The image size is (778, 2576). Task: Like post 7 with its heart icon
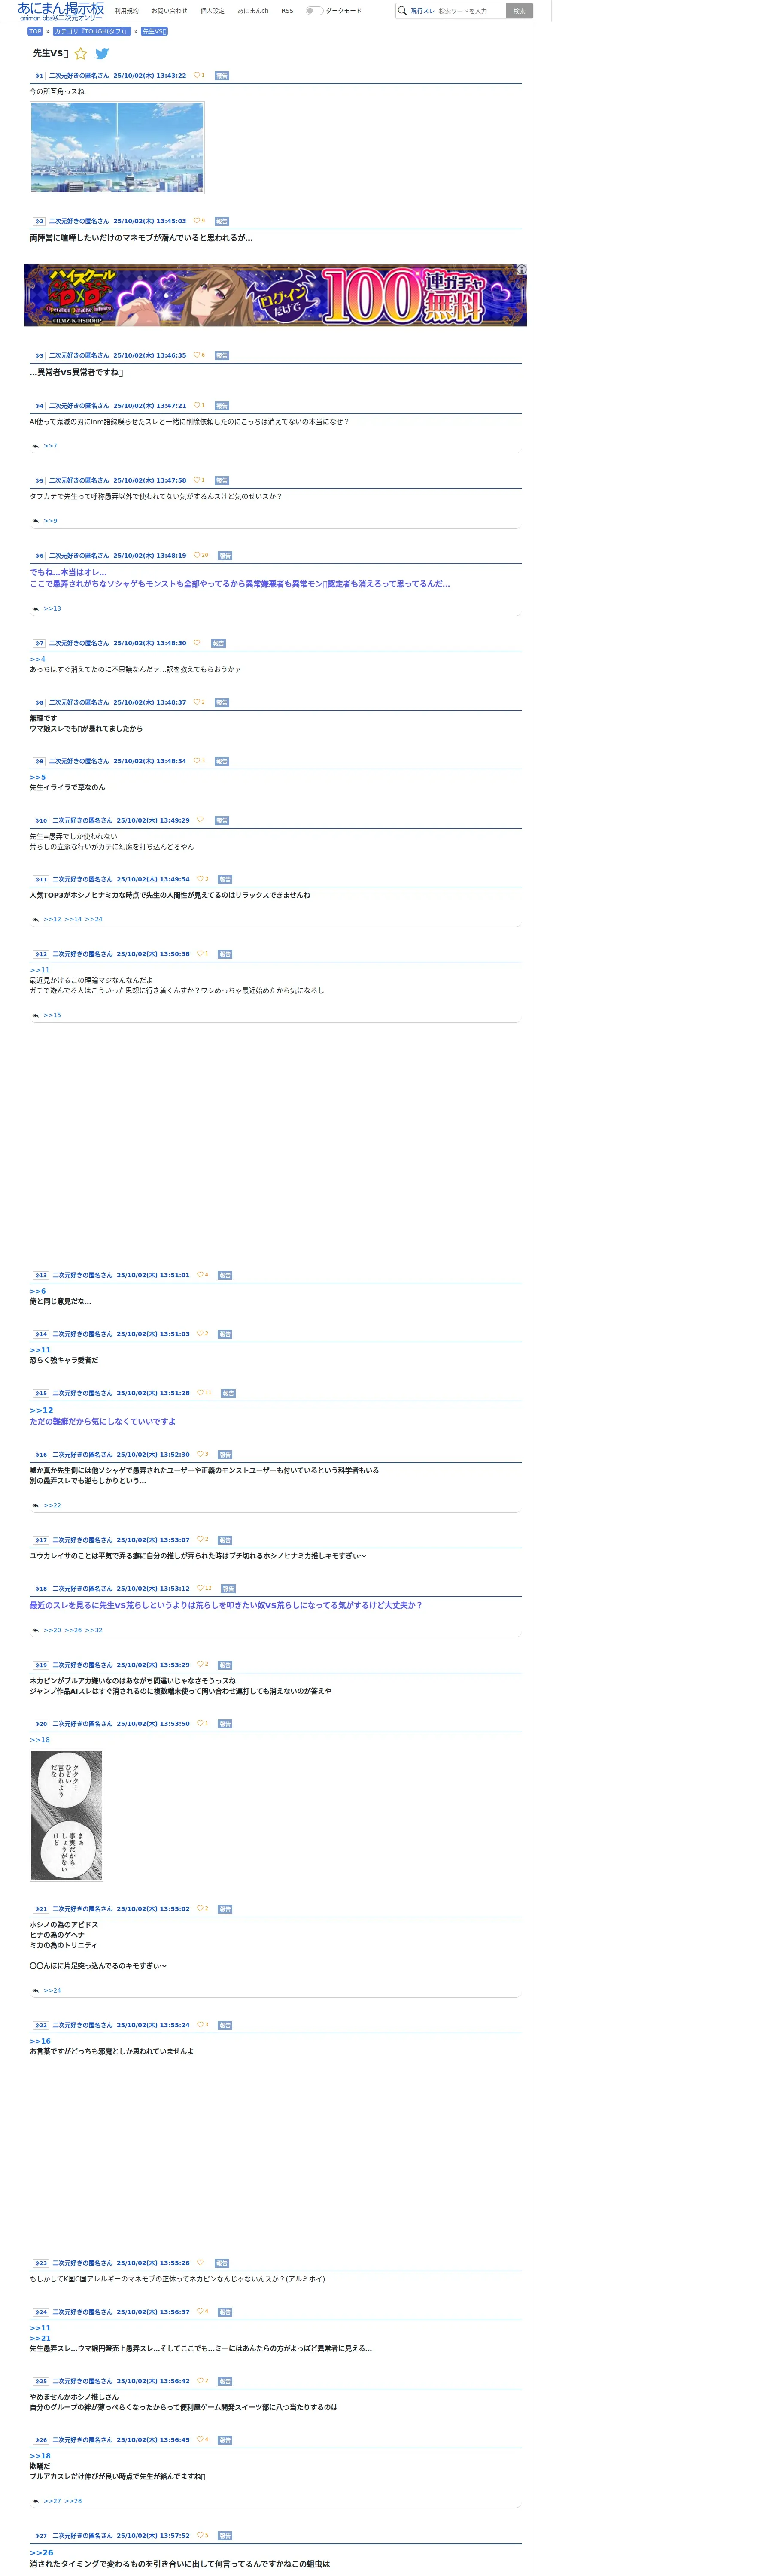point(197,643)
